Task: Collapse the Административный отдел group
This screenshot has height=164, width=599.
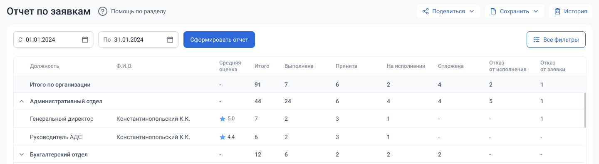Action: 22,101
